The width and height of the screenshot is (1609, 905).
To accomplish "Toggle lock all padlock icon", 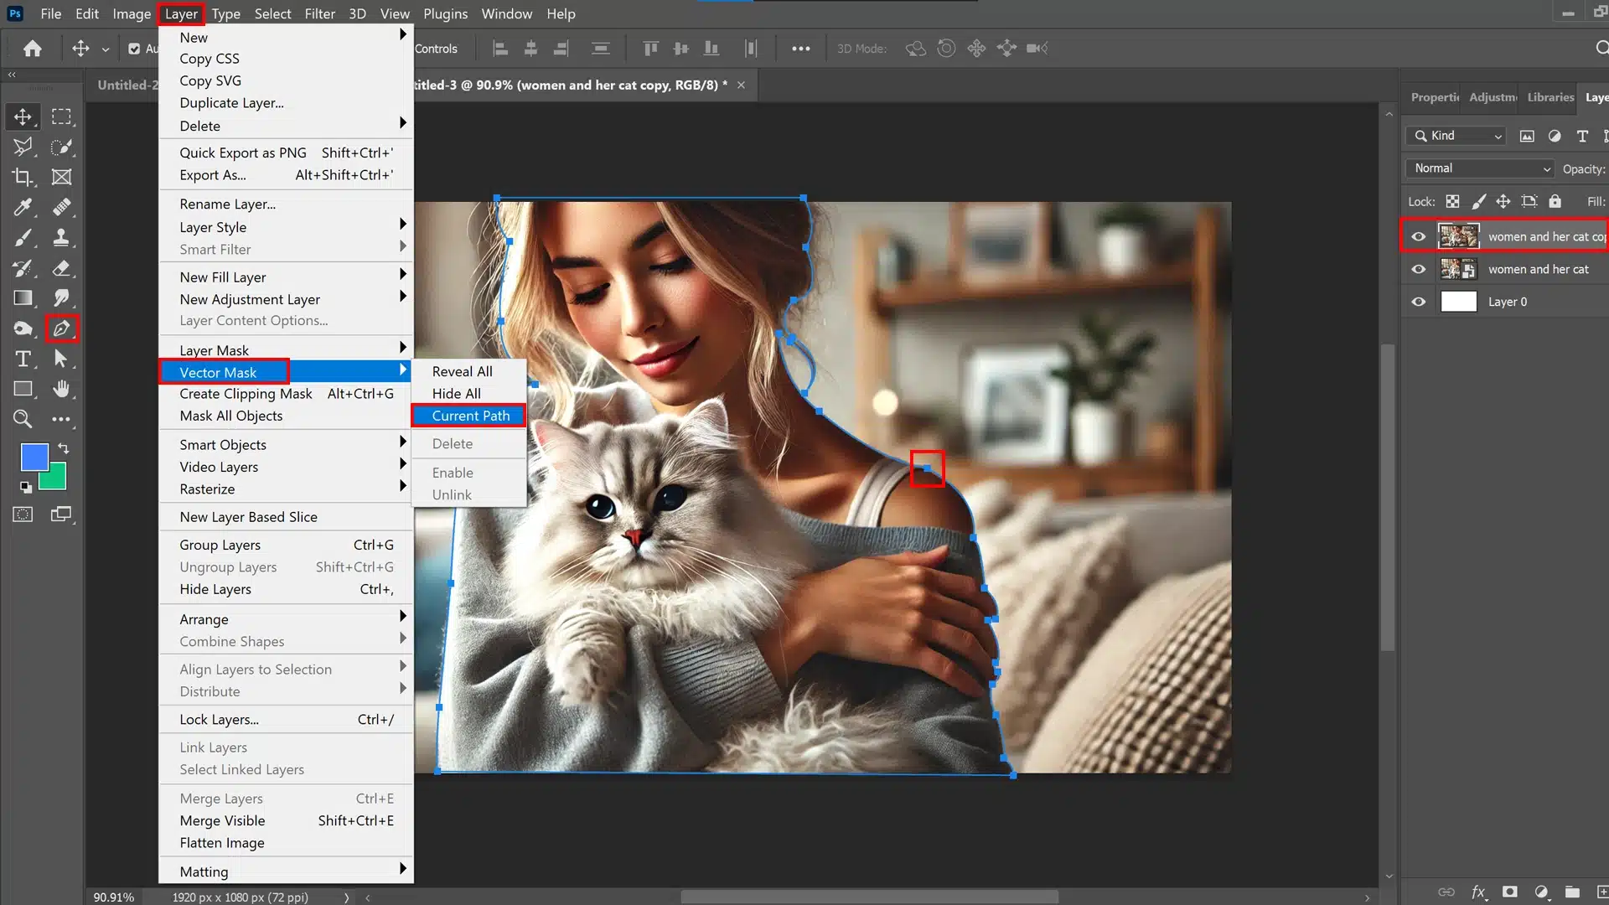I will pyautogui.click(x=1555, y=201).
